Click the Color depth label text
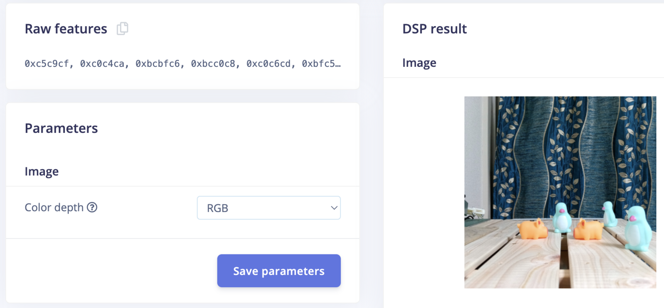664x308 pixels. pyautogui.click(x=54, y=207)
